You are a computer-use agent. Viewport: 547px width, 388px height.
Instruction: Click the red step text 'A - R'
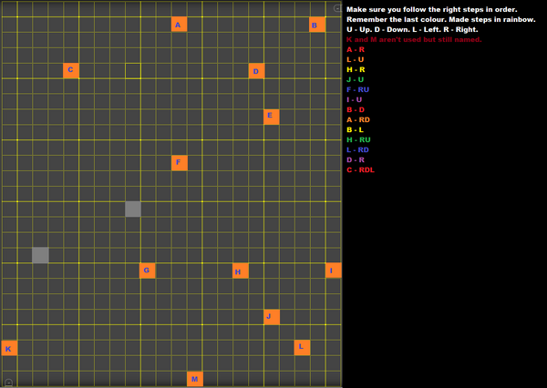click(x=356, y=50)
